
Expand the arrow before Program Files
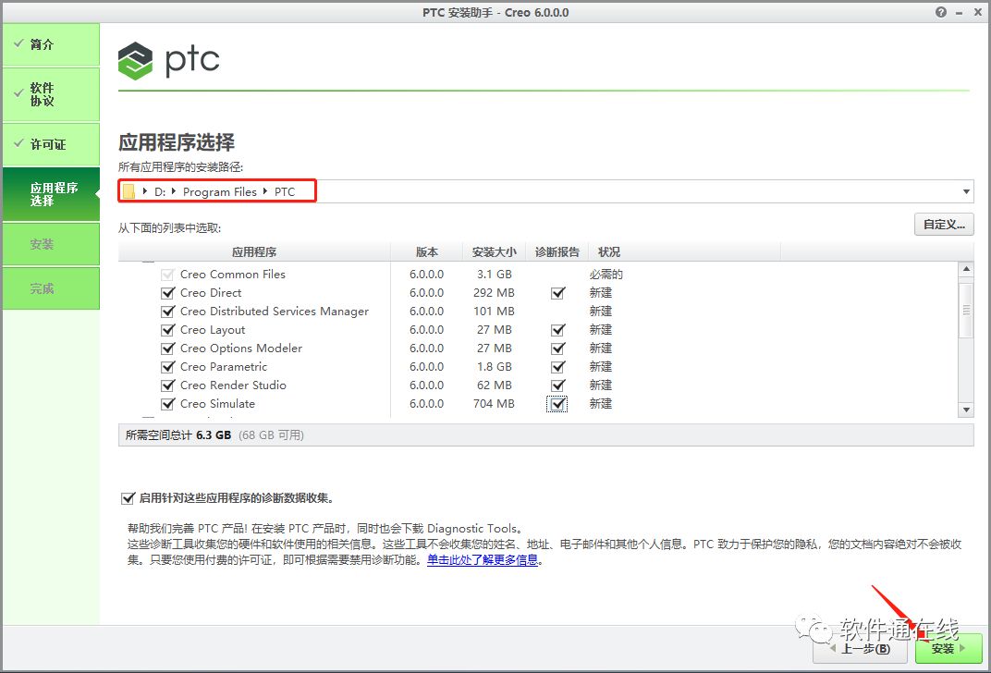coord(174,190)
